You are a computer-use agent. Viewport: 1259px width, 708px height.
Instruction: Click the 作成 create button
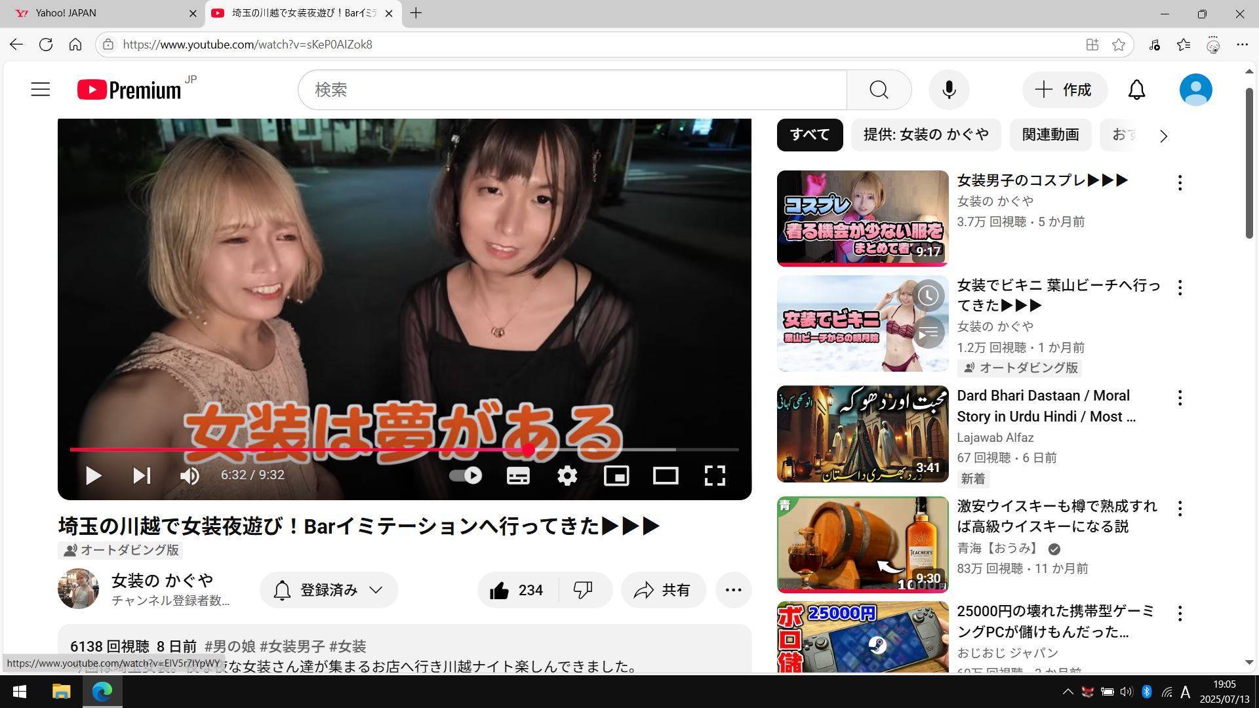pyautogui.click(x=1065, y=90)
